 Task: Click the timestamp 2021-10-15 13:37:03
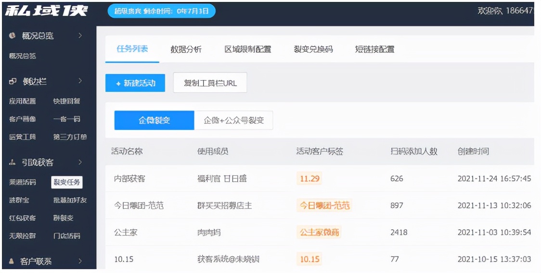coord(494,259)
